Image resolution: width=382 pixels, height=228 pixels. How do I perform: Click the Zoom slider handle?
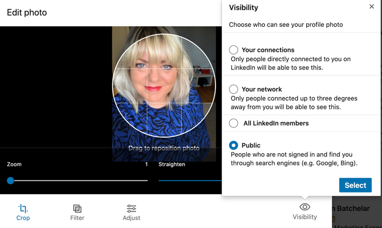[x=10, y=180]
